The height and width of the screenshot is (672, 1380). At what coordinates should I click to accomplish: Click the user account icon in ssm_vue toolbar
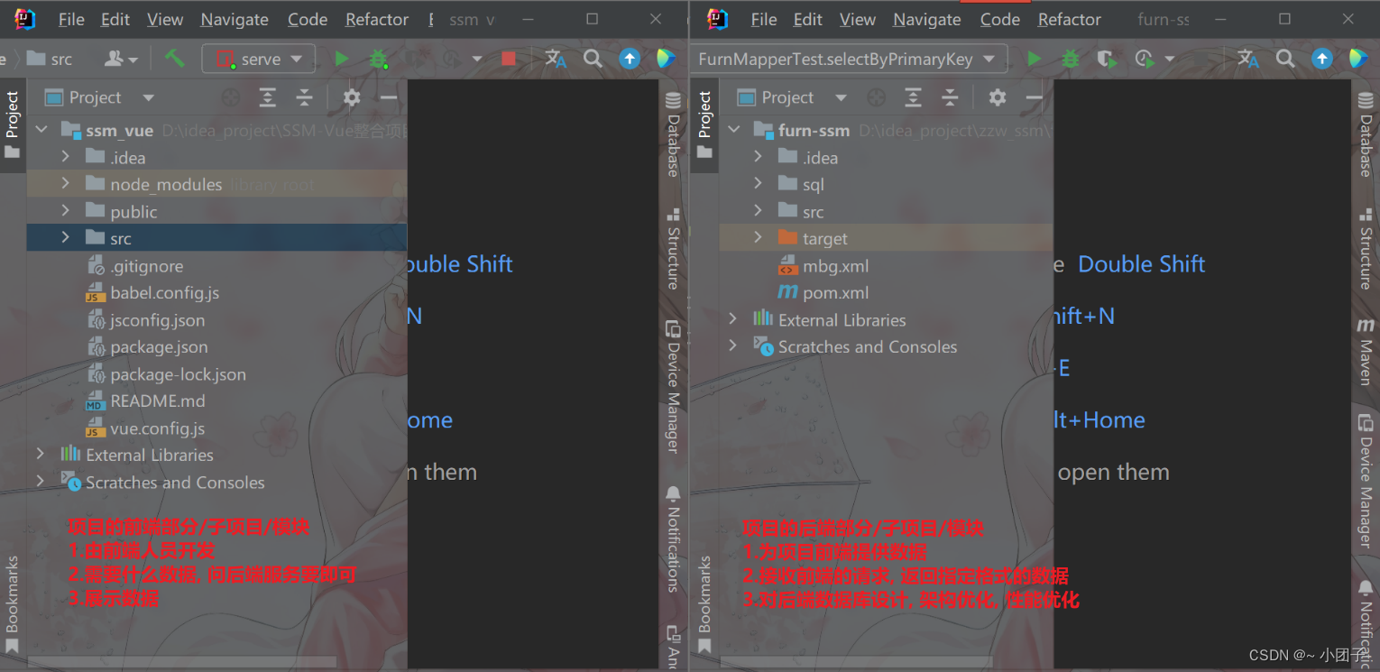pos(121,59)
